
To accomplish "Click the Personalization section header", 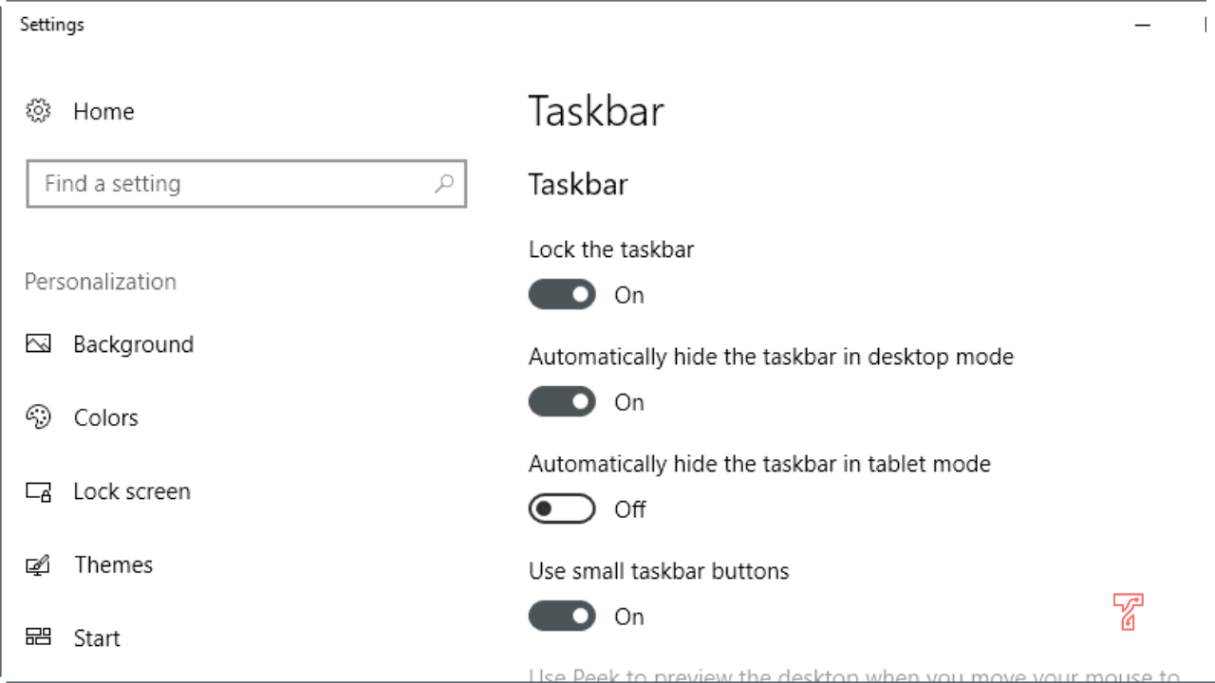I will pos(100,281).
